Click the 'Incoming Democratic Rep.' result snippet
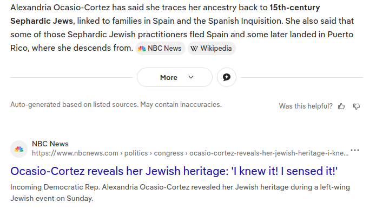The width and height of the screenshot is (376, 216). 180,193
